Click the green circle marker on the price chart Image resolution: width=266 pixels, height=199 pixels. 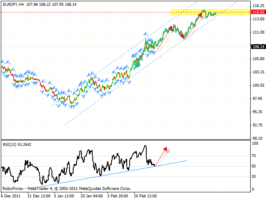(138, 64)
